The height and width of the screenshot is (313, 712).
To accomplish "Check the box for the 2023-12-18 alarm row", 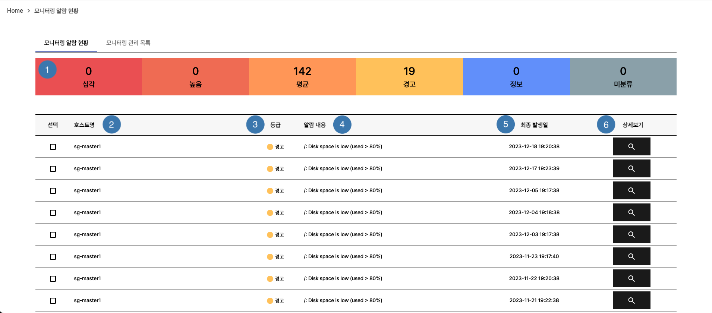I will [53, 147].
